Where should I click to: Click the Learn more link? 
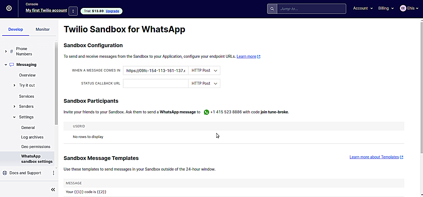(246, 56)
